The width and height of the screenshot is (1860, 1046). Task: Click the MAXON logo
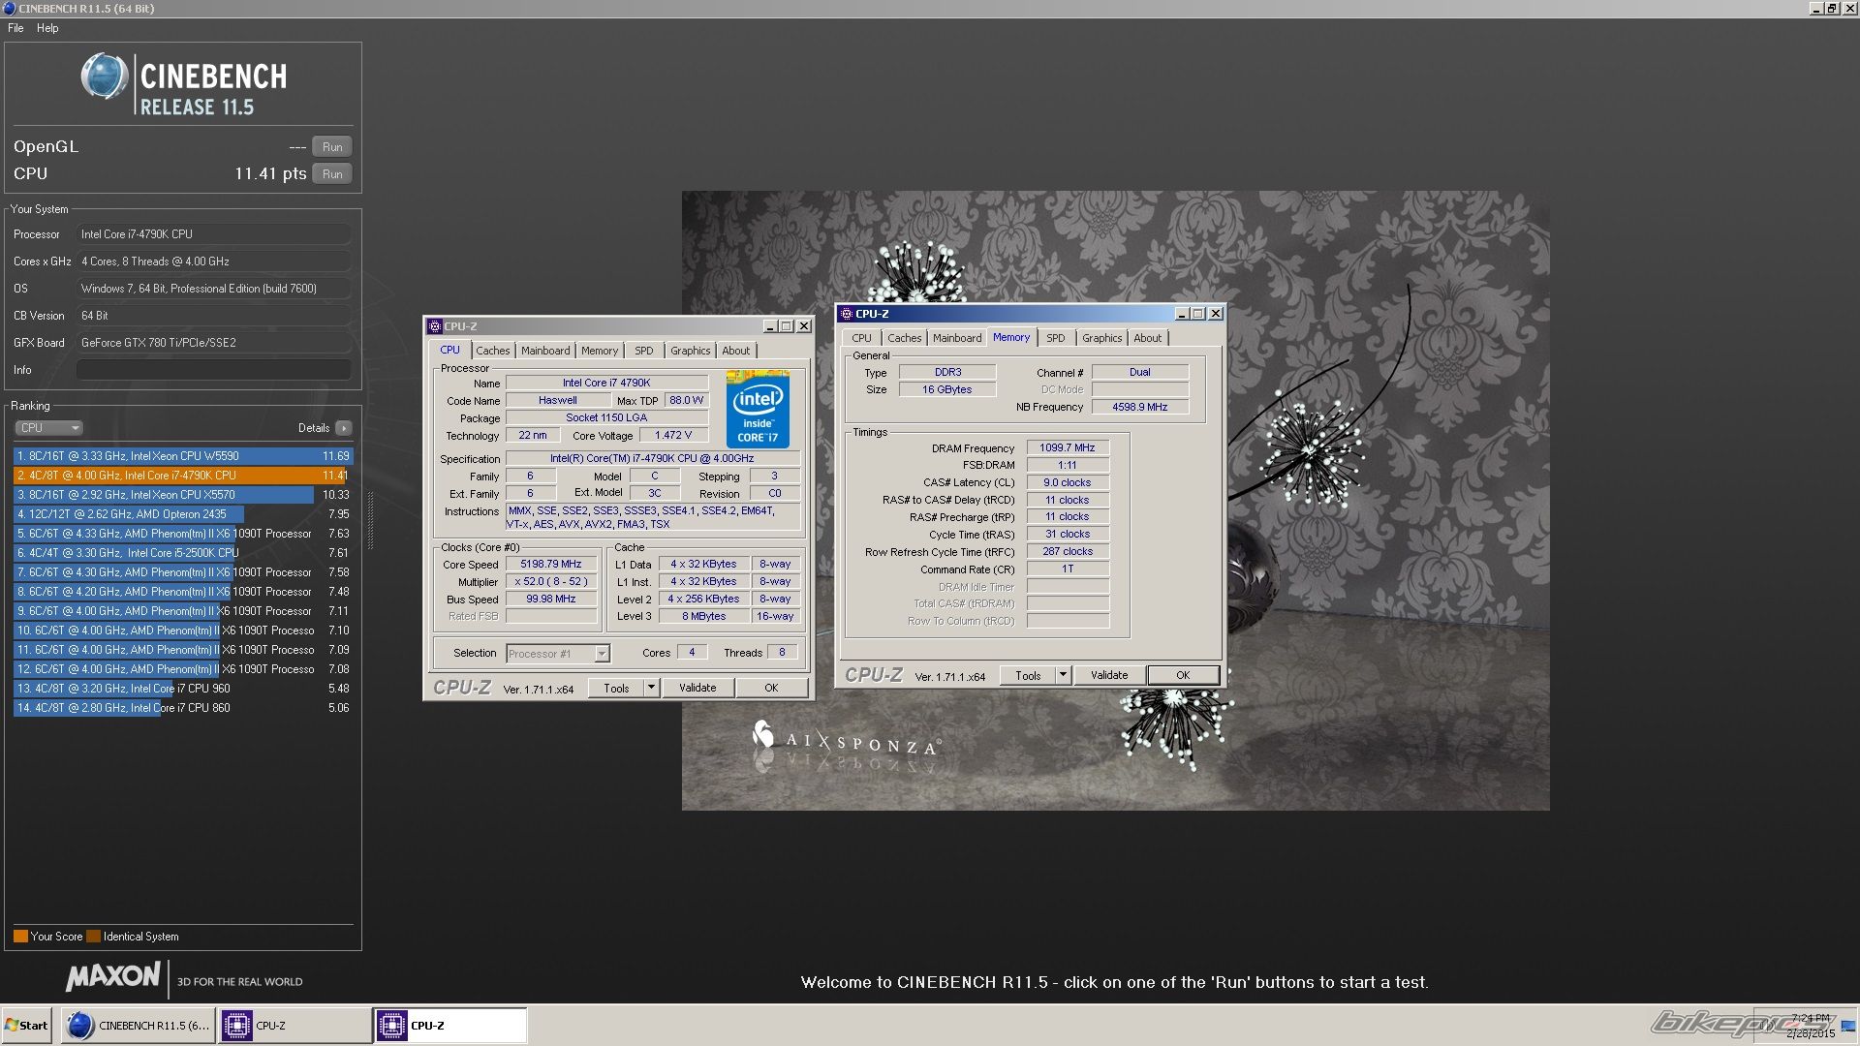pos(113,976)
